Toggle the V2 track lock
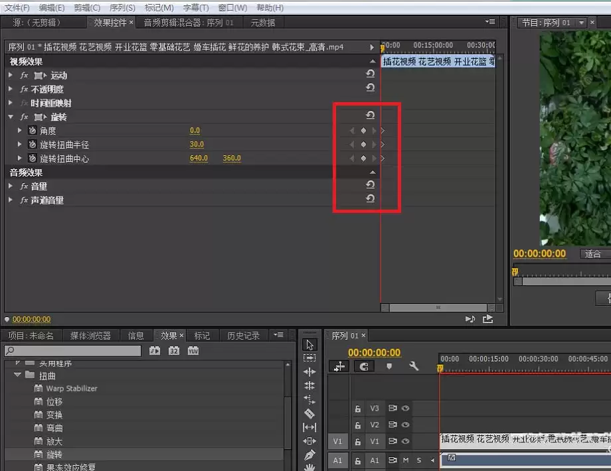The width and height of the screenshot is (611, 471). [x=357, y=425]
